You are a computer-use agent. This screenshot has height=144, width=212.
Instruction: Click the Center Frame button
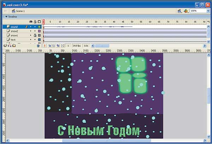click(x=45, y=46)
